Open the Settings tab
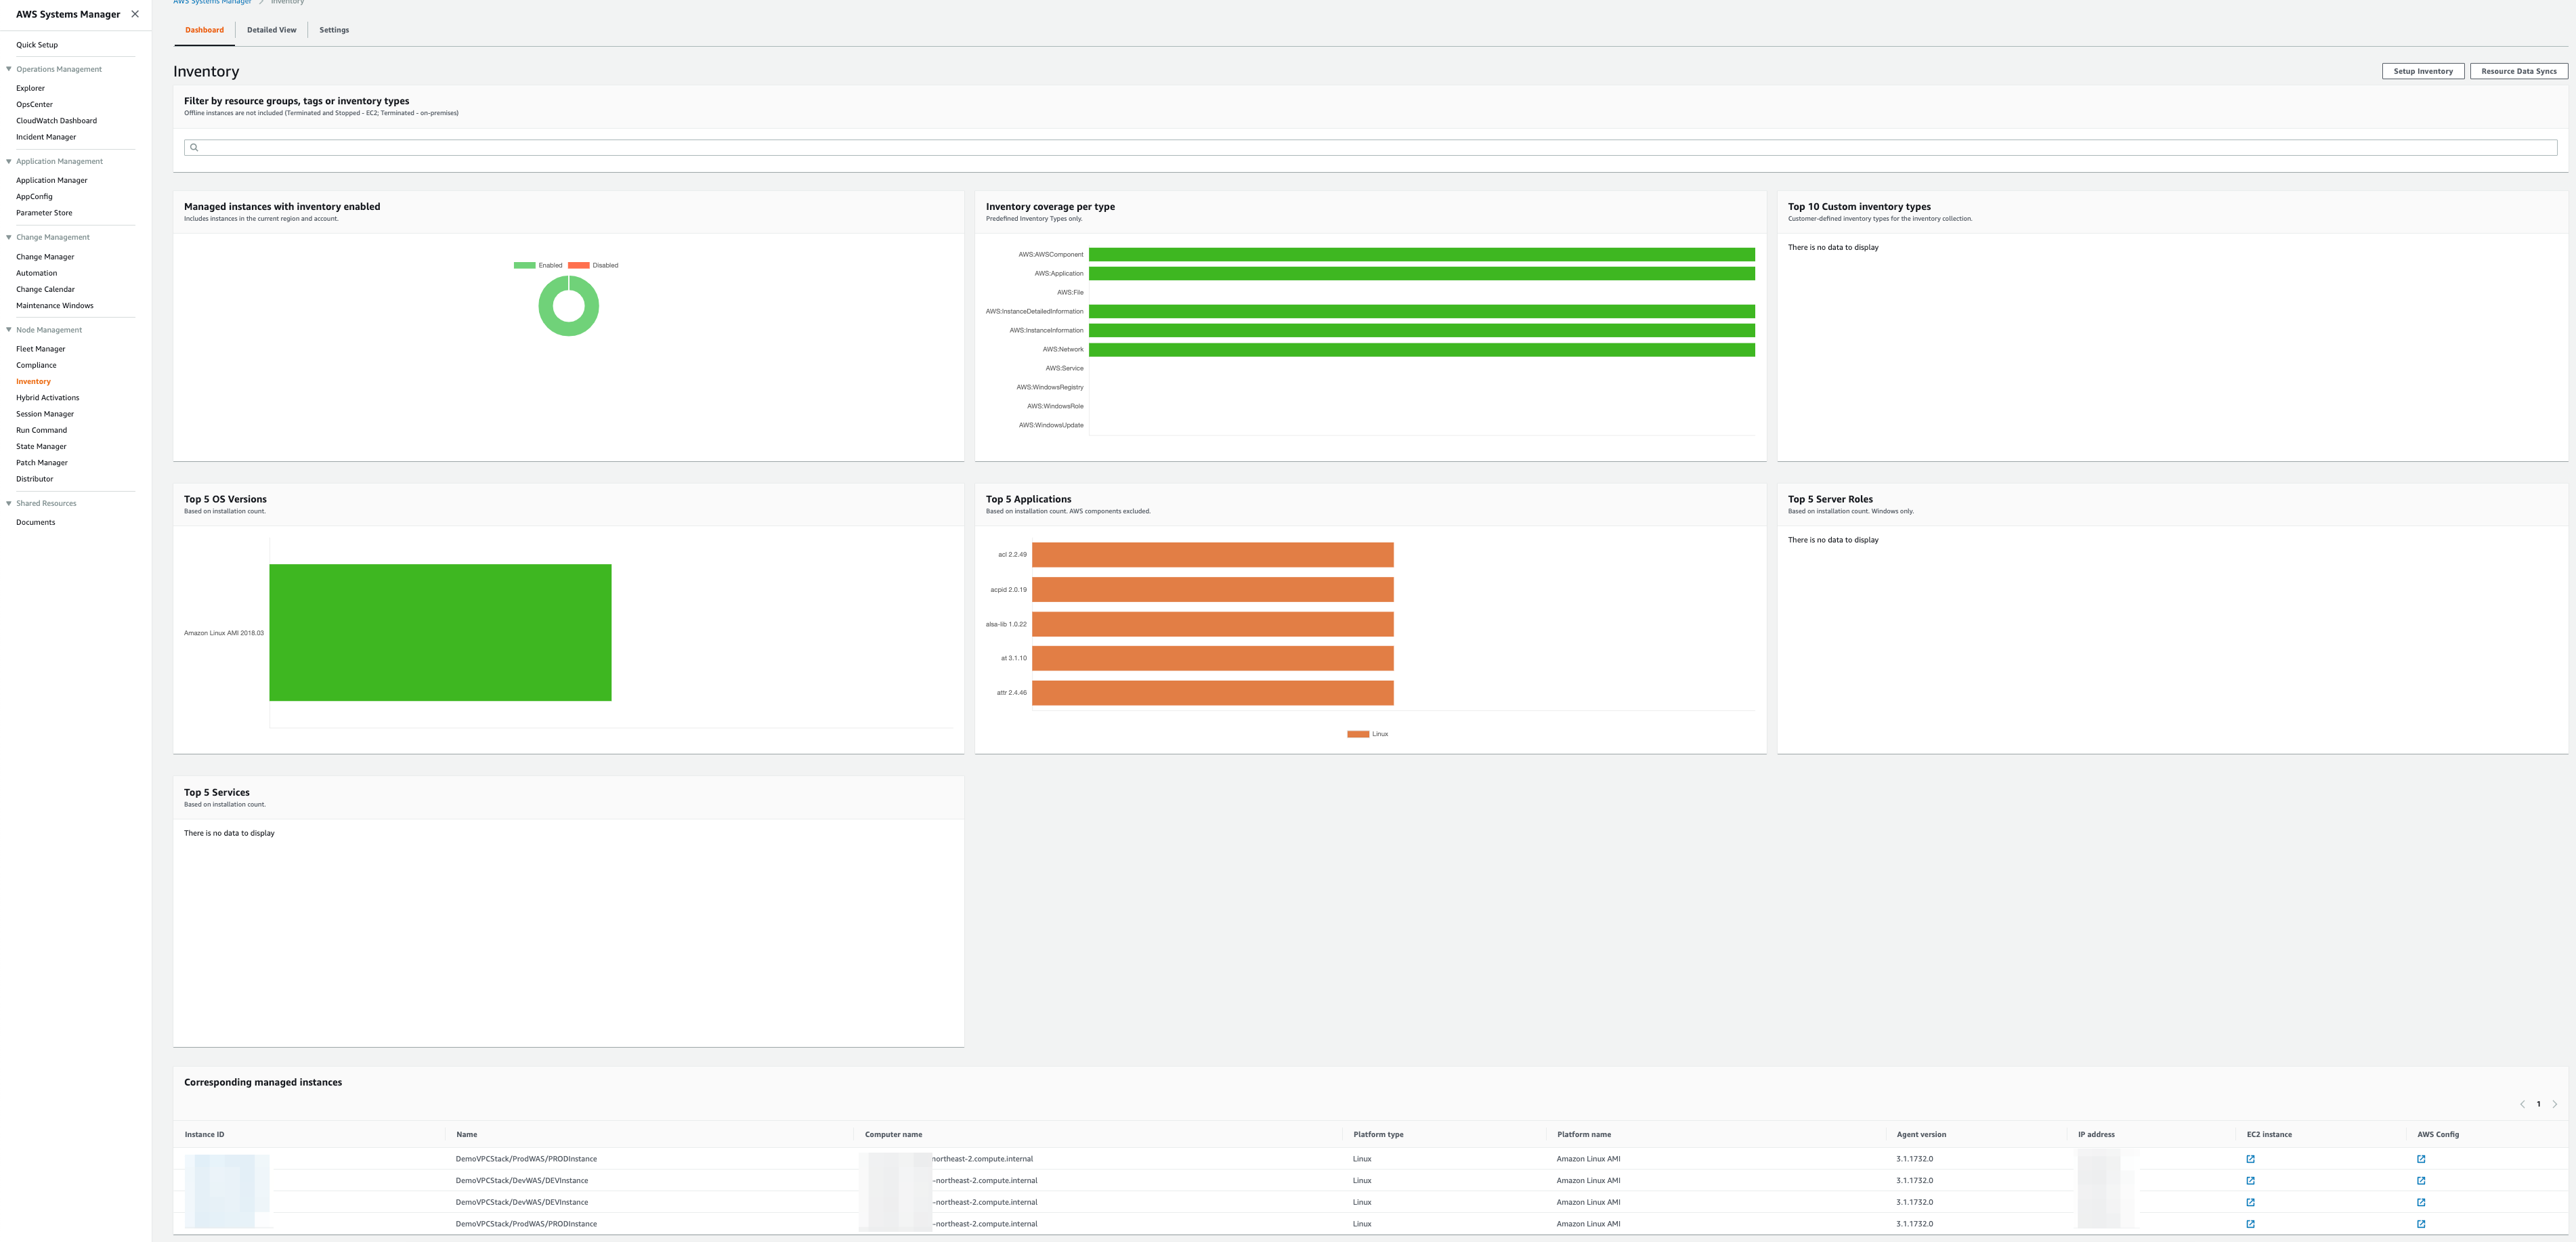This screenshot has height=1242, width=2576. [x=334, y=30]
